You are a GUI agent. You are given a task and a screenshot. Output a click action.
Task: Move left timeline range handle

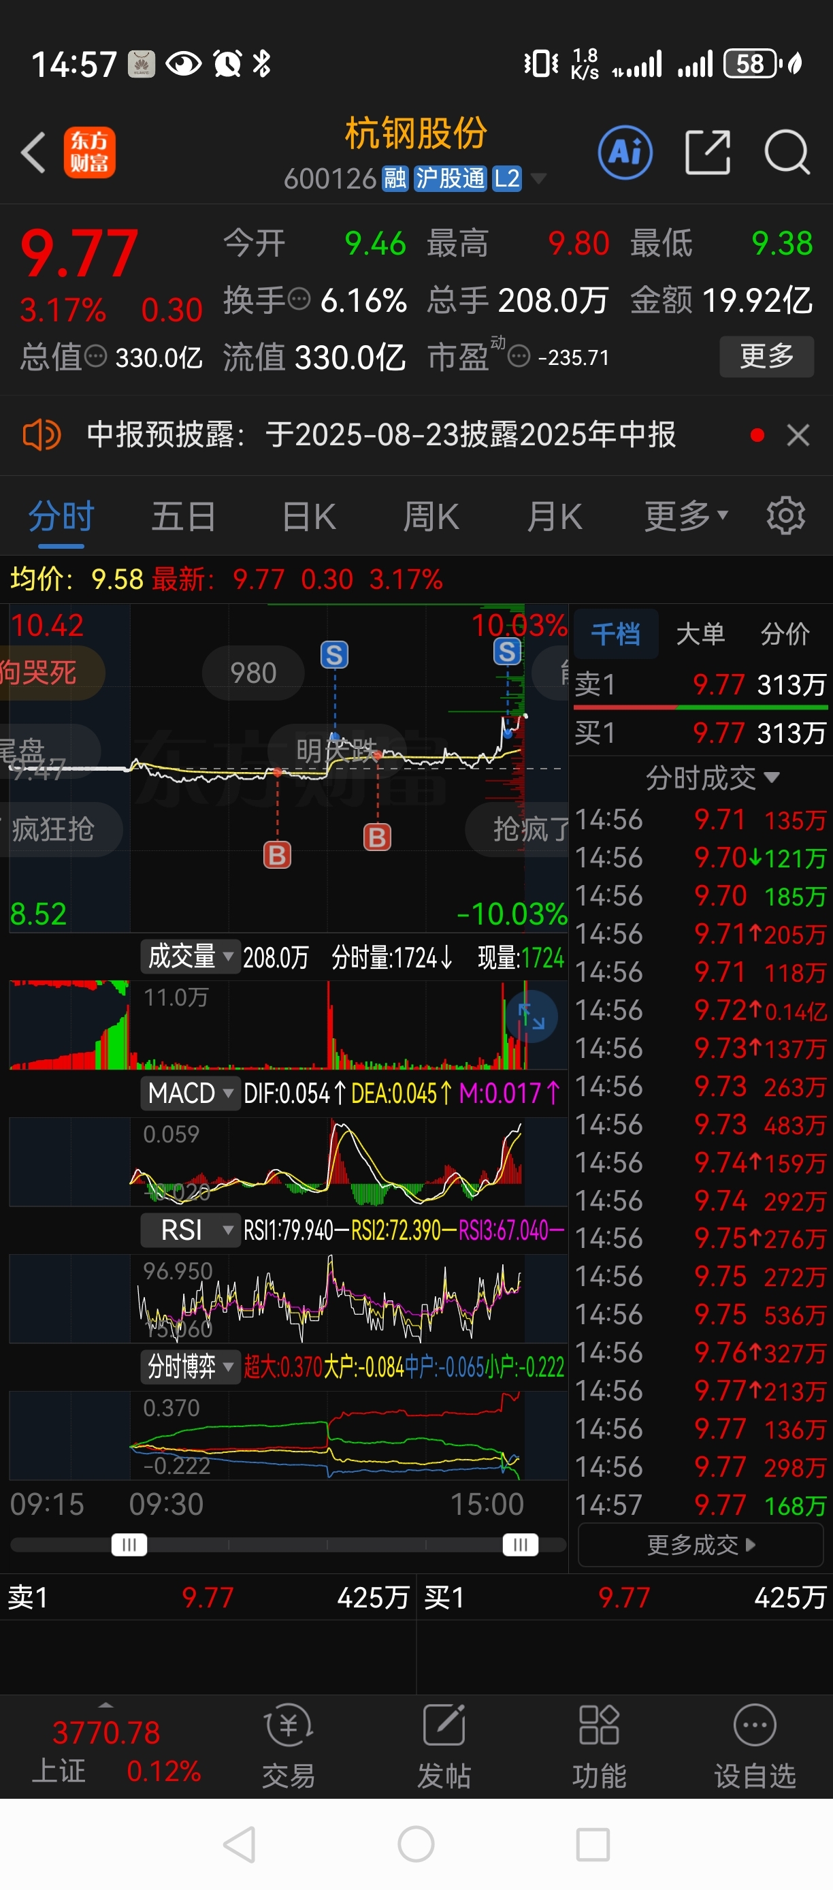coord(129,1544)
